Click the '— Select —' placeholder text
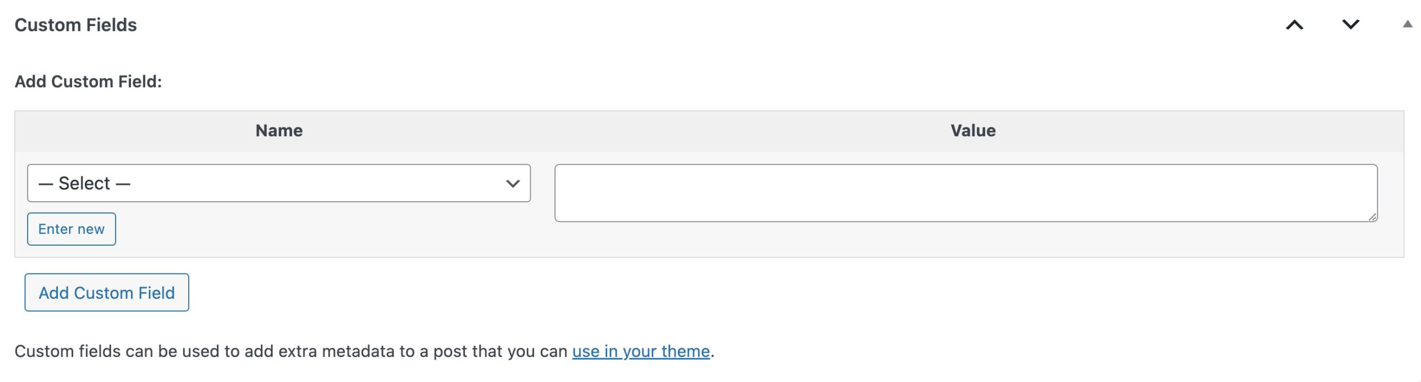Image resolution: width=1421 pixels, height=382 pixels. coord(84,184)
